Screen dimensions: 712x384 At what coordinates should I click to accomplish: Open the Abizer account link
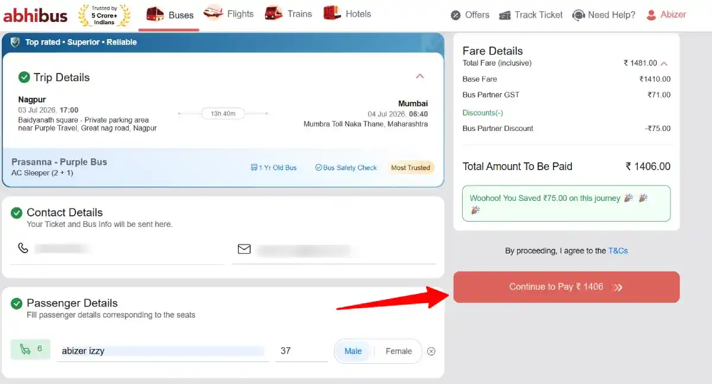666,15
